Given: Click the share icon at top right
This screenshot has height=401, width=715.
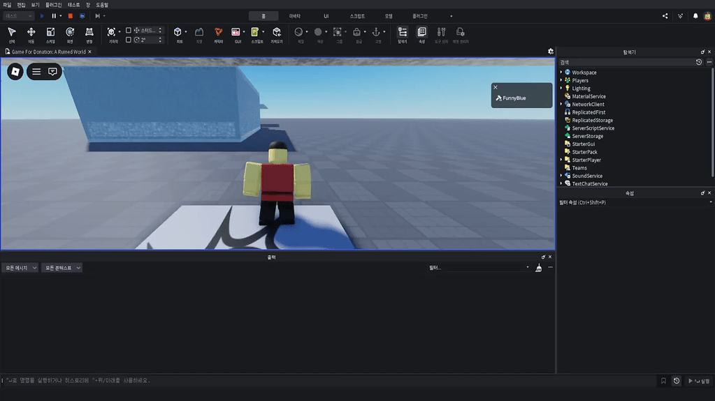Looking at the screenshot, I should click(665, 16).
